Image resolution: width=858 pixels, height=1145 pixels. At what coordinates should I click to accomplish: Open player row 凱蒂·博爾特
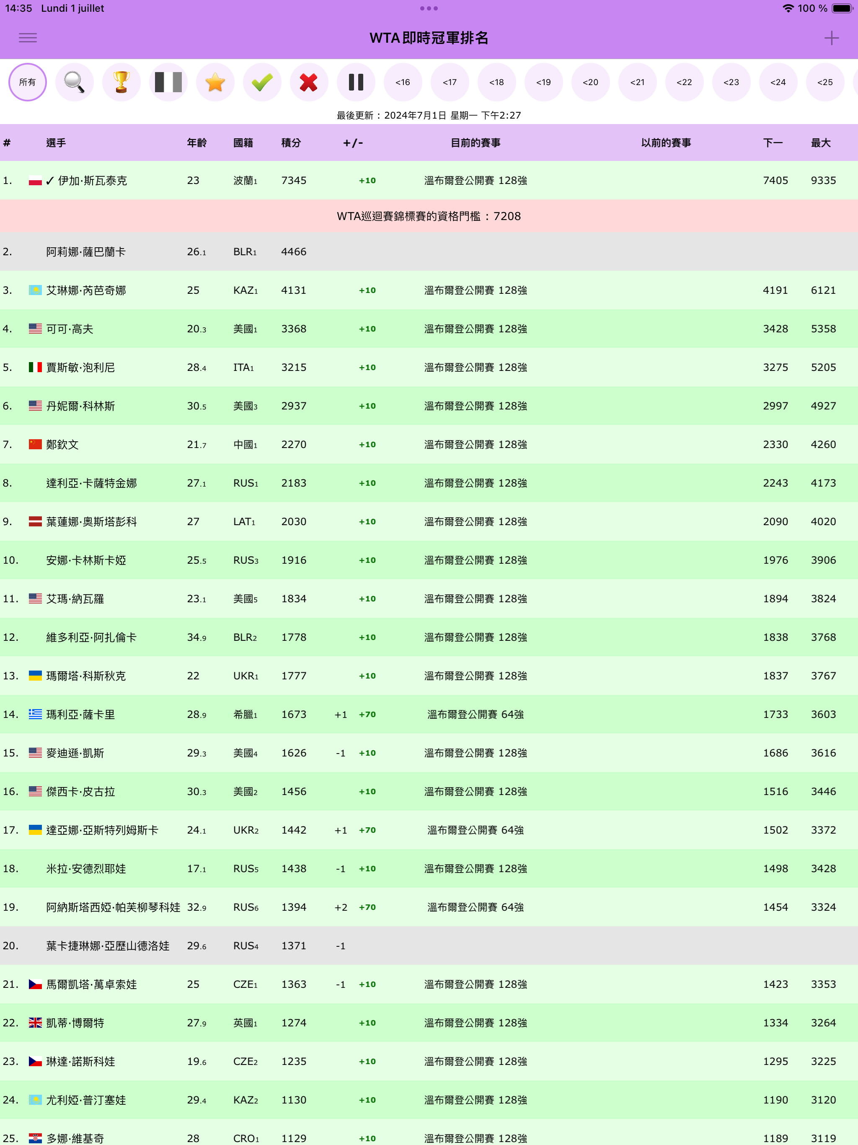[429, 1023]
